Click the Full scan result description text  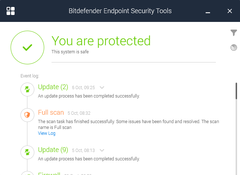click(128, 124)
